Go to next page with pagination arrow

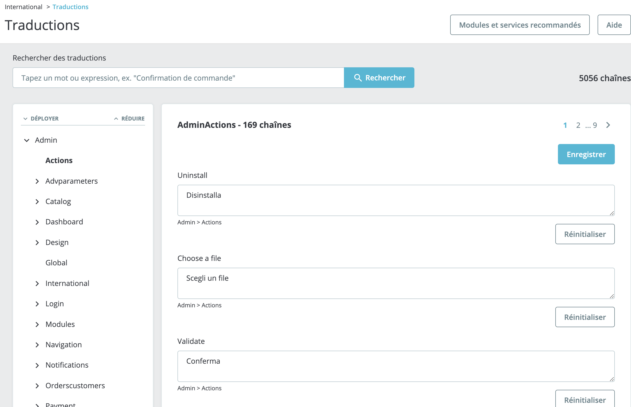click(608, 125)
